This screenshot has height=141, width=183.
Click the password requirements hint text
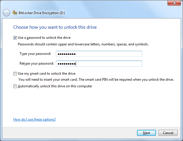coord(83,44)
